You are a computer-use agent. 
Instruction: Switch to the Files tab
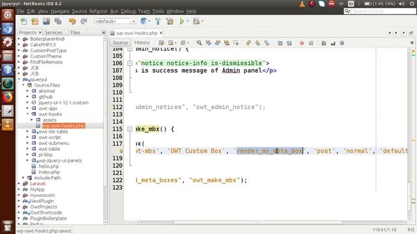click(x=76, y=32)
